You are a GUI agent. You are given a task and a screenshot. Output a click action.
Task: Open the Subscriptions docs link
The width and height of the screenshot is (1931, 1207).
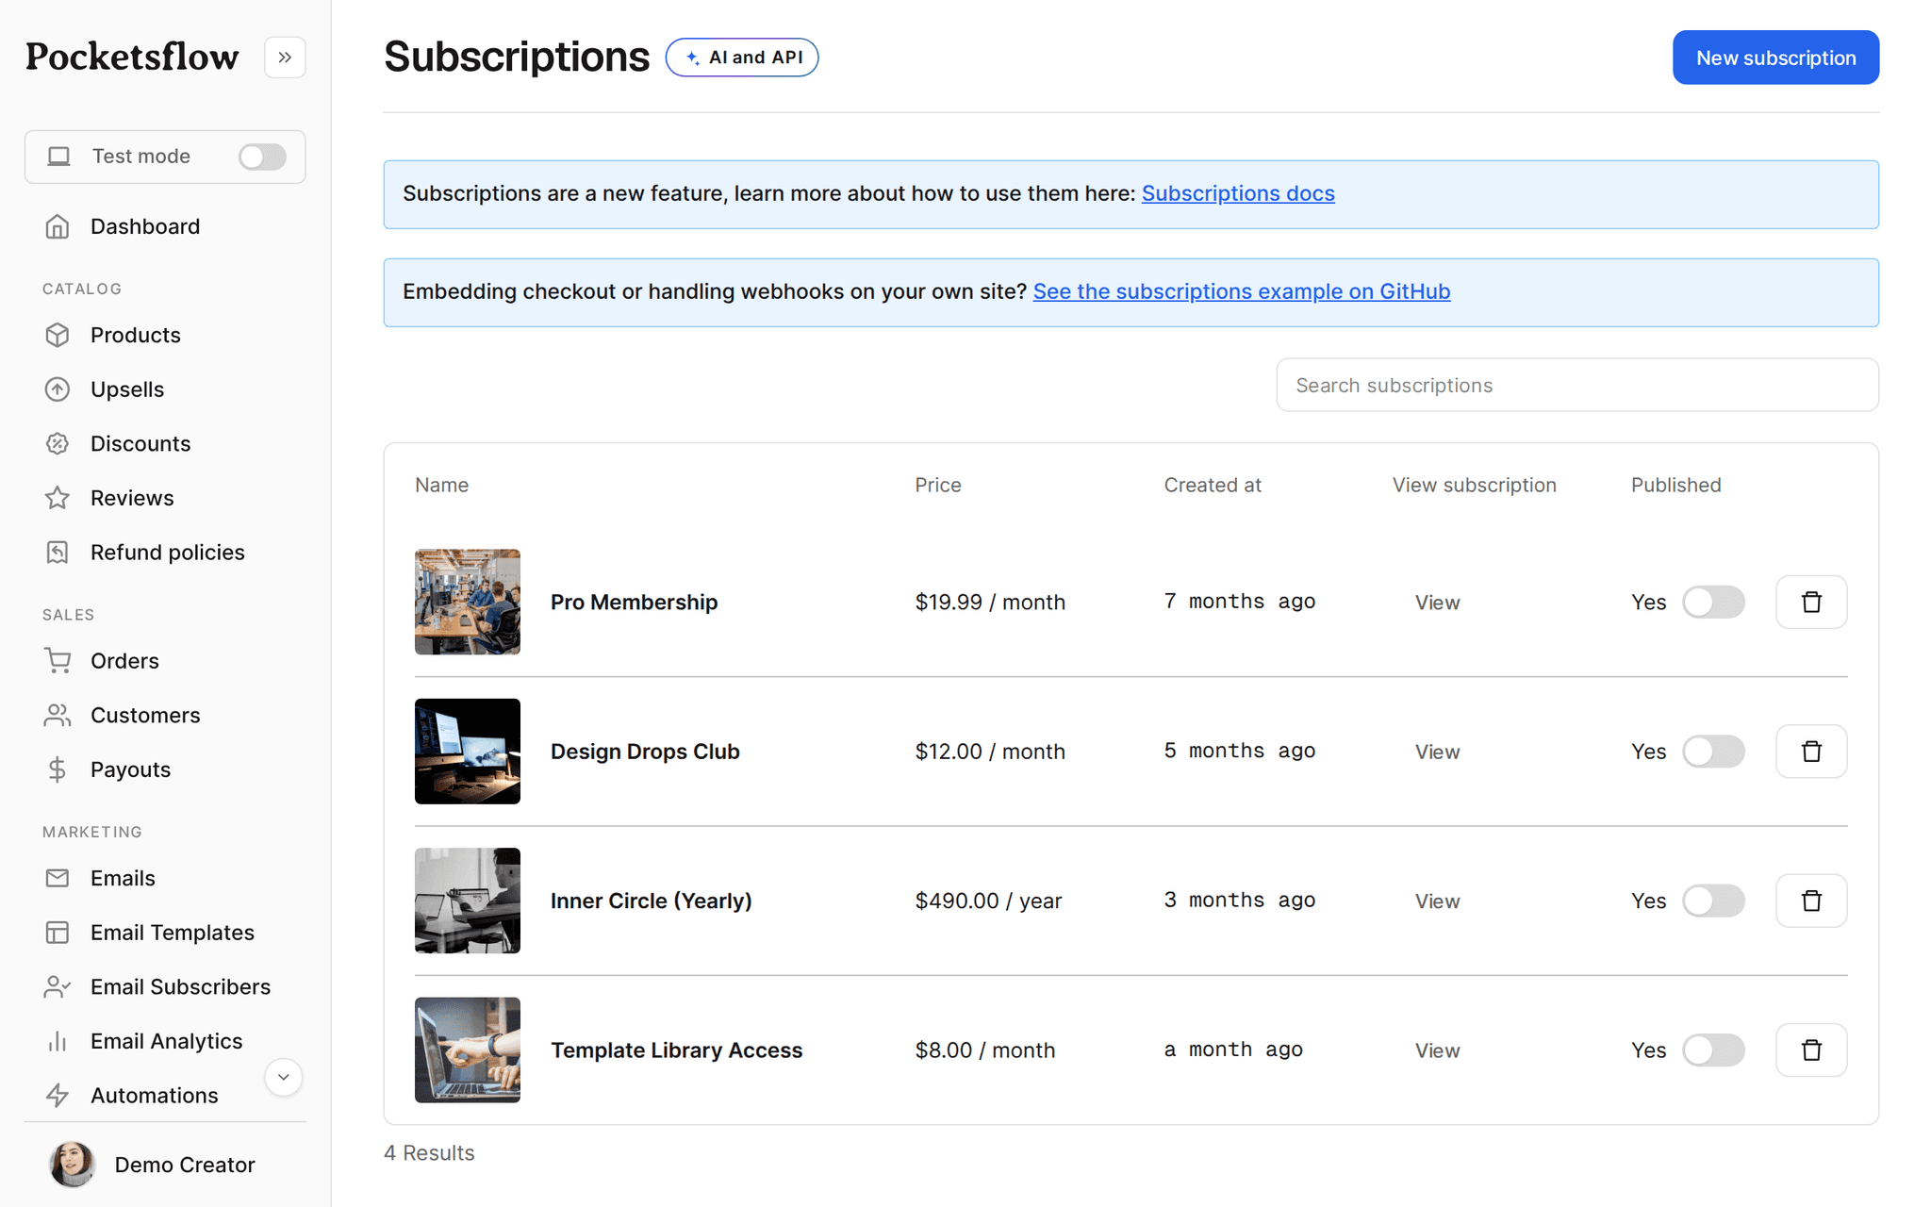(x=1238, y=193)
